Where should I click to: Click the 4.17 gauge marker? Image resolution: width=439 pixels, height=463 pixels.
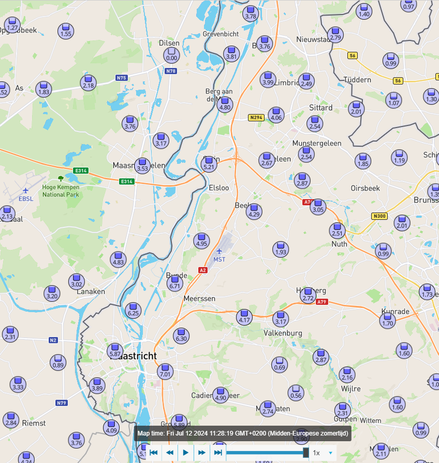[x=244, y=317]
